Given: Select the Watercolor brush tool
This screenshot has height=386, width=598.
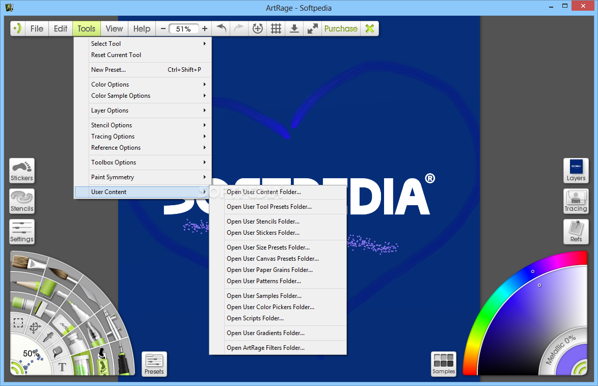Looking at the screenshot, I should (x=61, y=274).
